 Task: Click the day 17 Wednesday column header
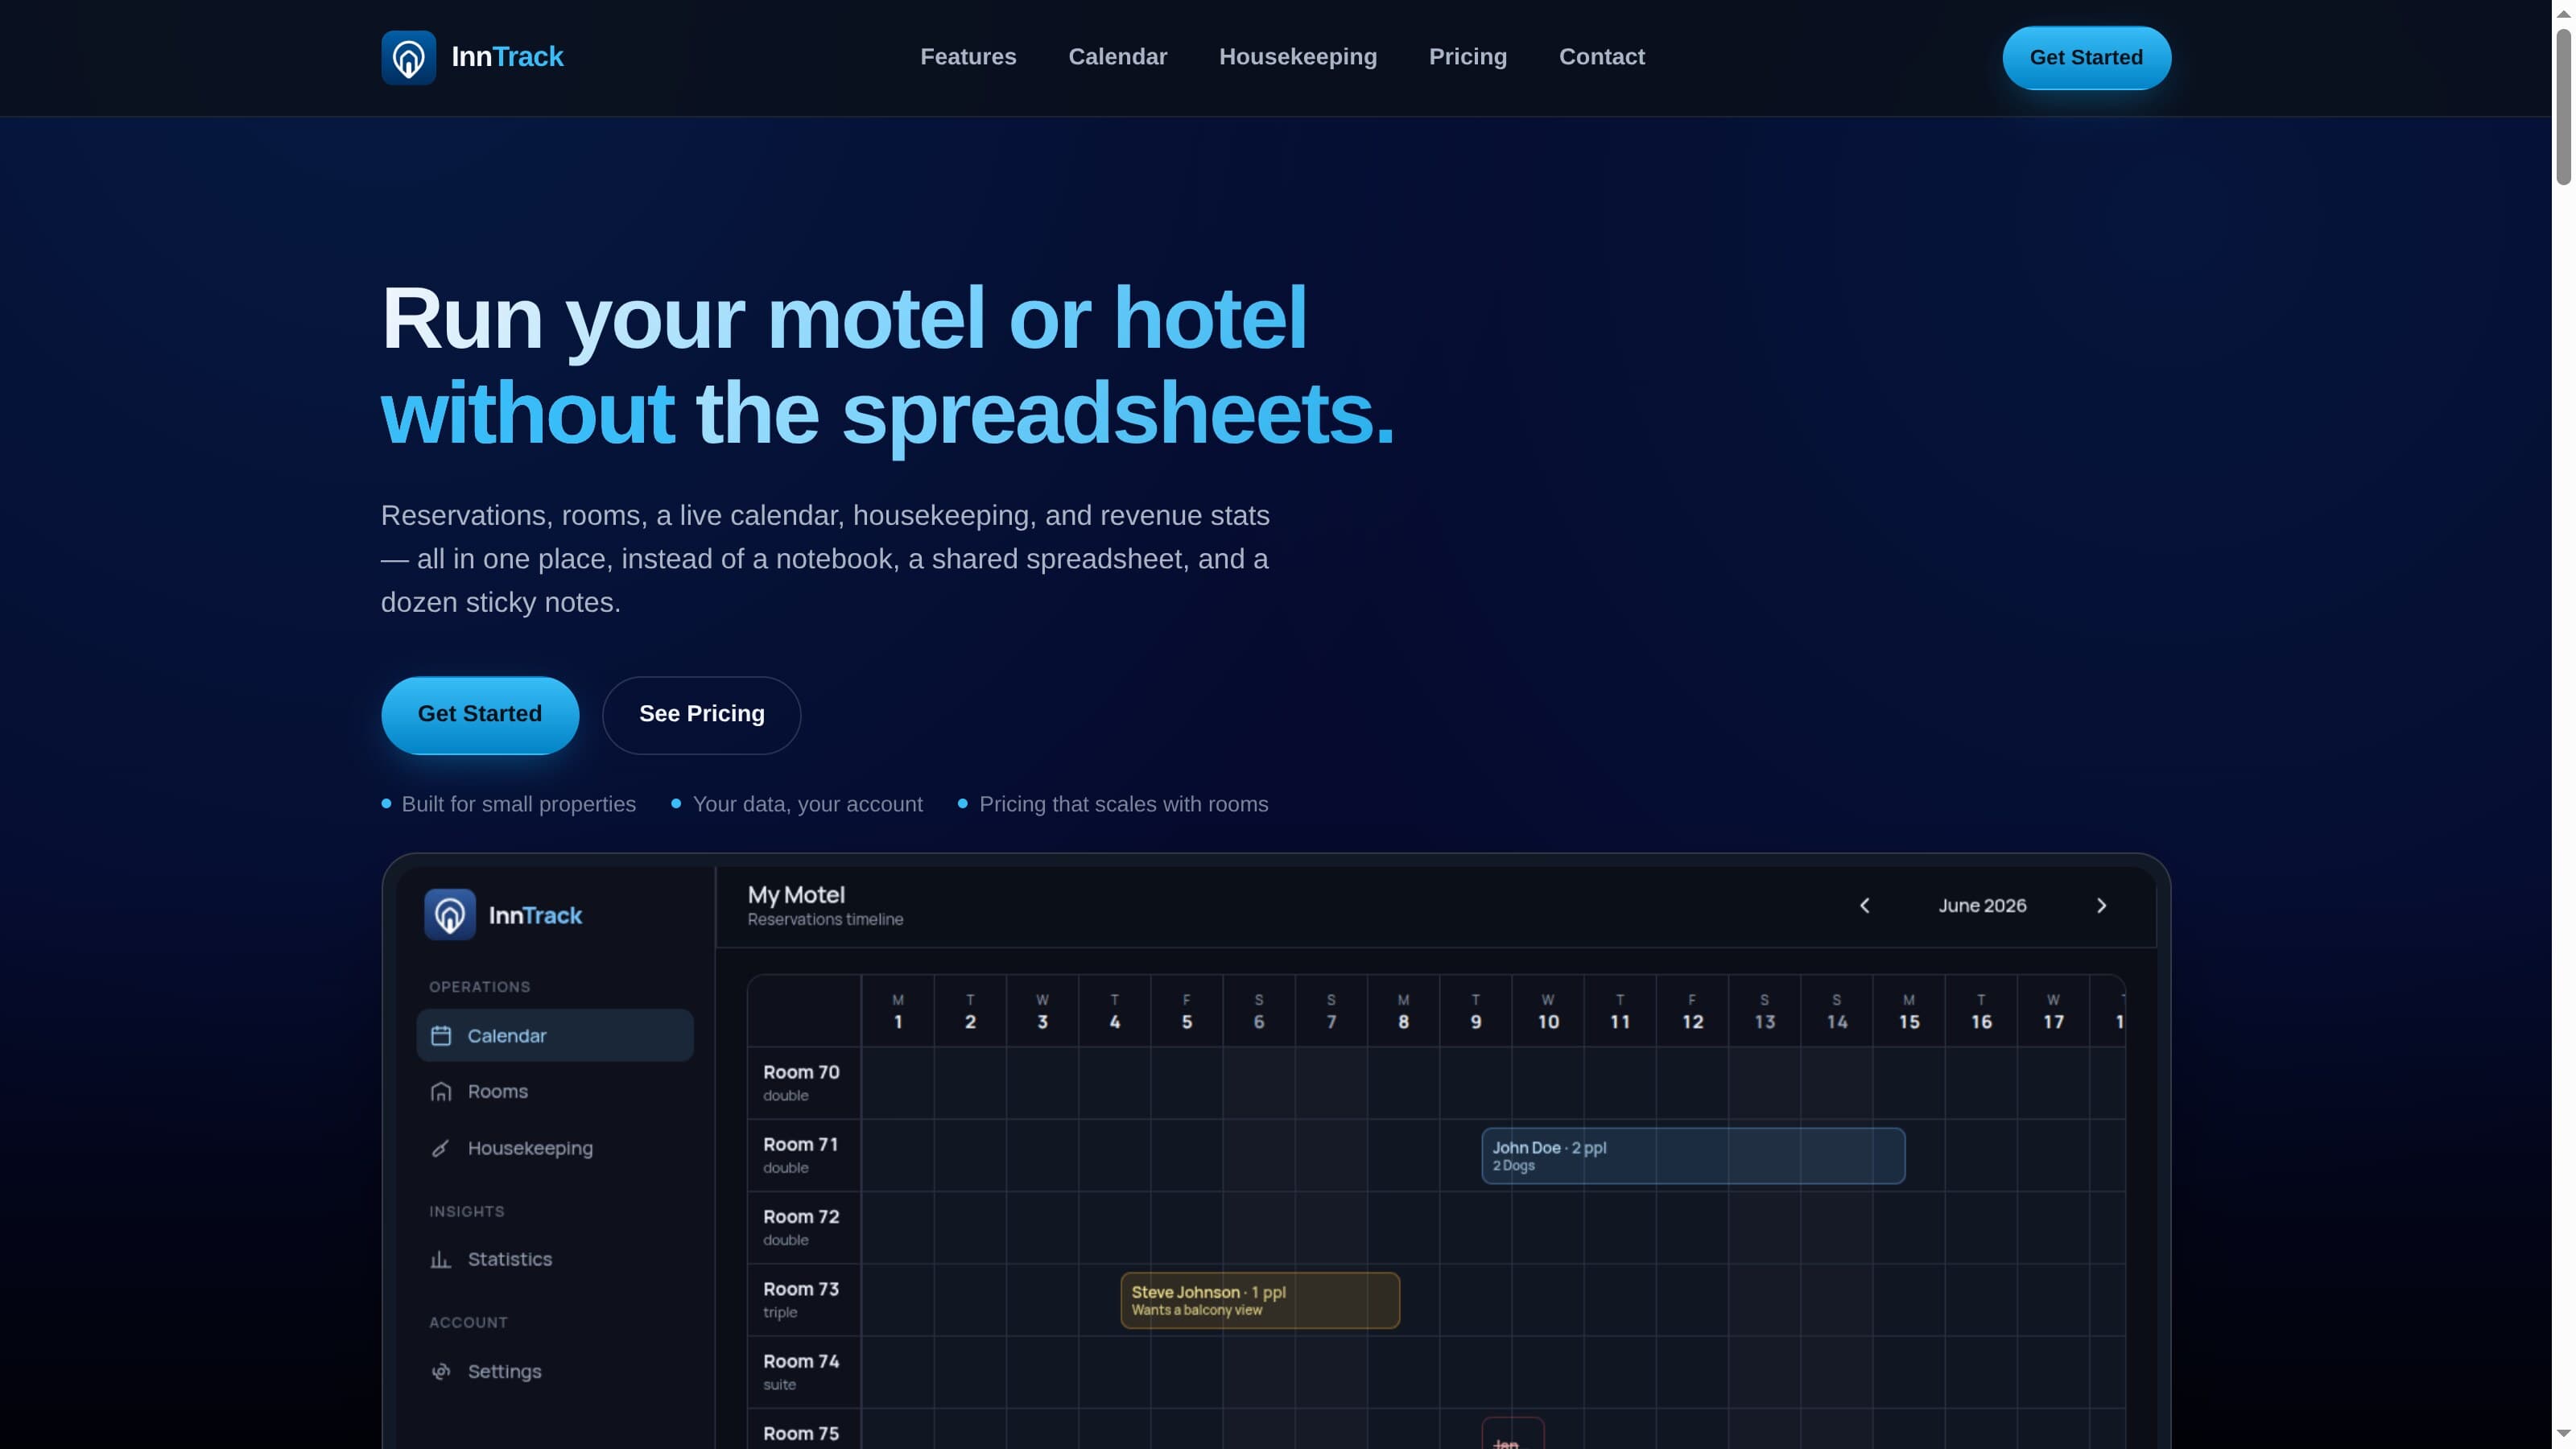pos(2053,1011)
